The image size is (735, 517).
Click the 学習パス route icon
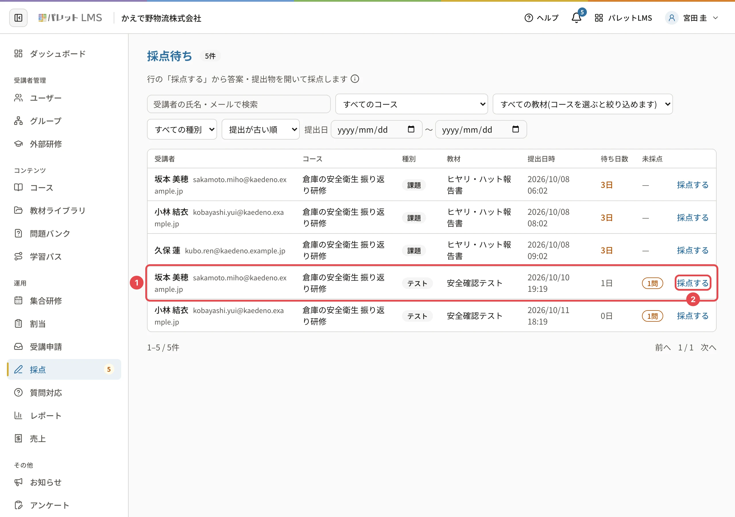pos(18,256)
